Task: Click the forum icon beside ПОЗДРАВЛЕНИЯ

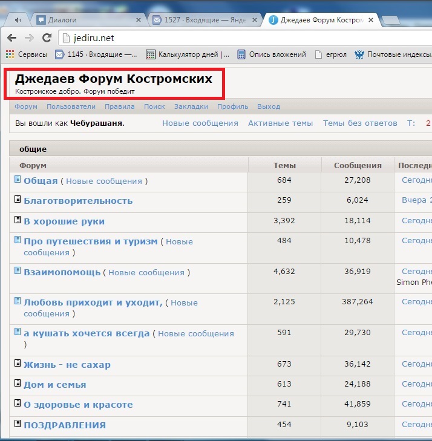Action: [18, 424]
